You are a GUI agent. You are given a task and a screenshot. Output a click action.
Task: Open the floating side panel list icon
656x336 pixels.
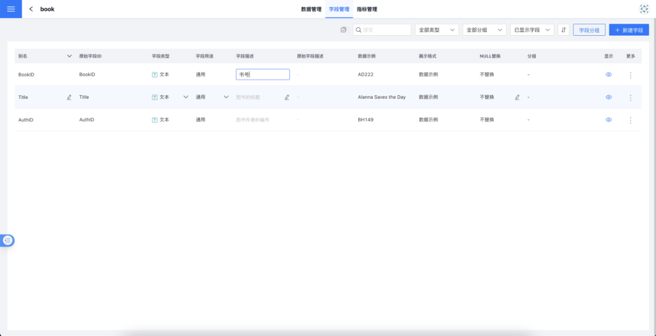tap(7, 240)
